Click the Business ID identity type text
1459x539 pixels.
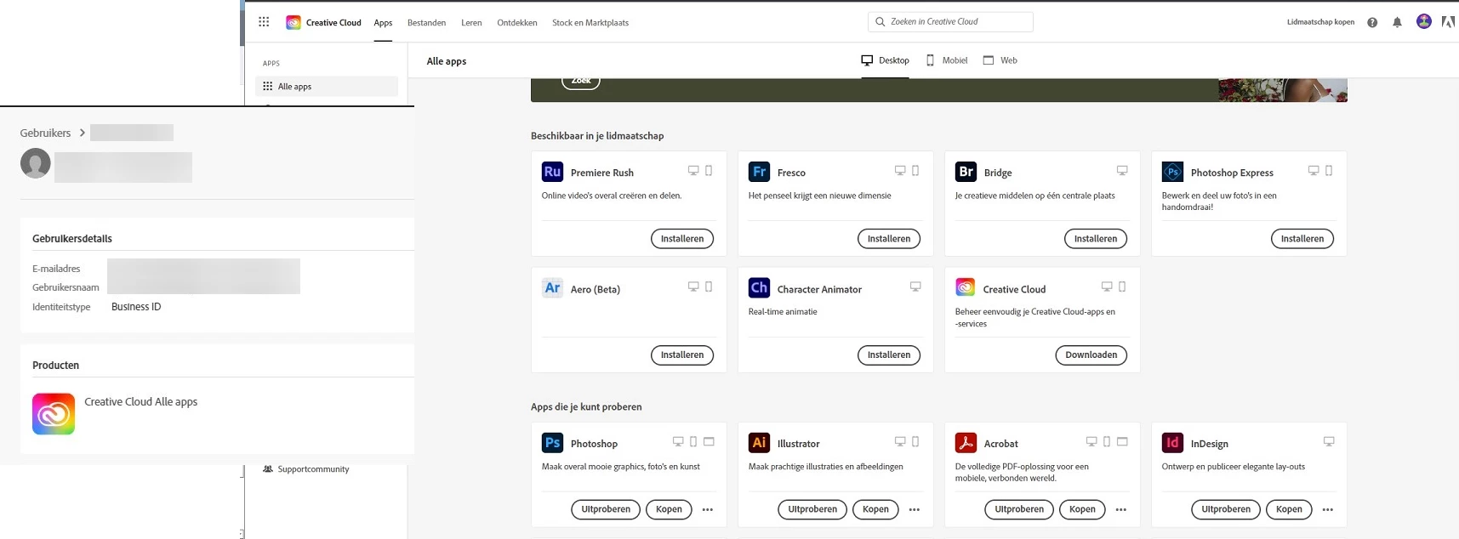click(x=136, y=307)
